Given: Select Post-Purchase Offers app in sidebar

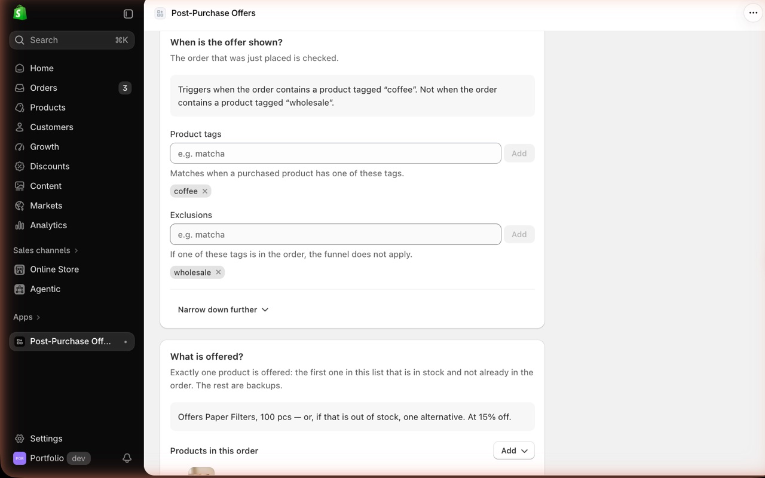Looking at the screenshot, I should pyautogui.click(x=72, y=342).
